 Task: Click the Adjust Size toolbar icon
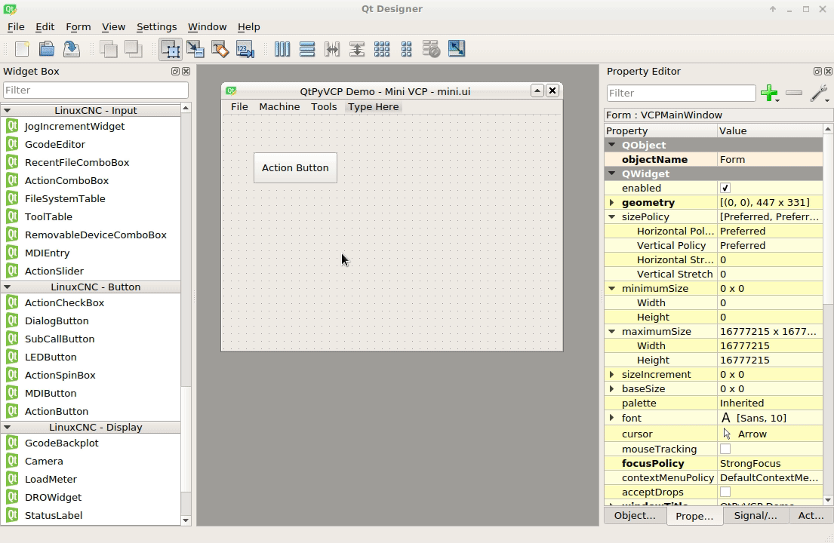pos(457,50)
